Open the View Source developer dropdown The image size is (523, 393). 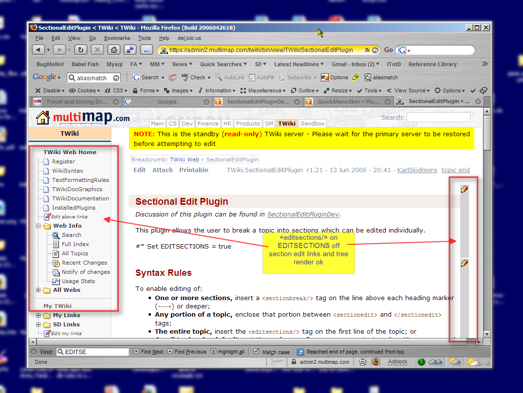point(408,90)
